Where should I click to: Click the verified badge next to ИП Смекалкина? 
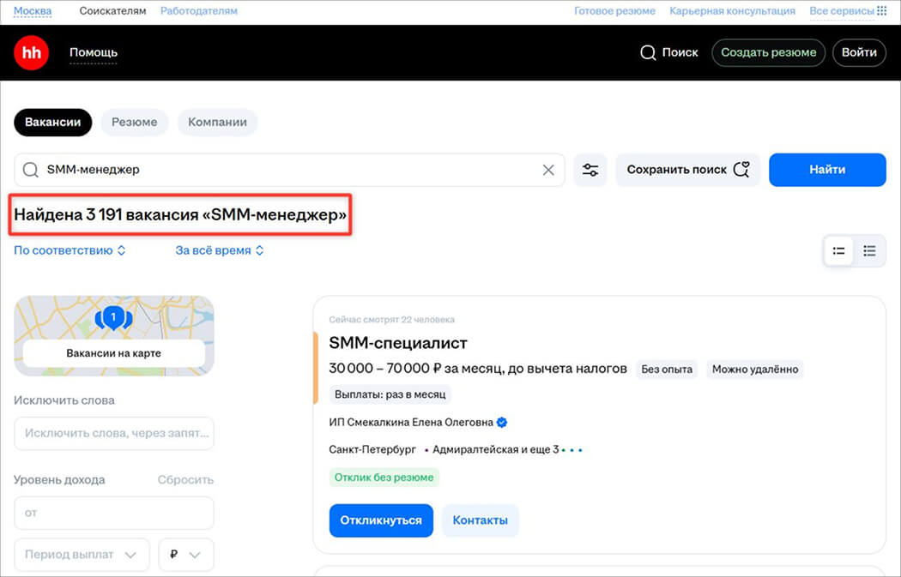coord(500,422)
